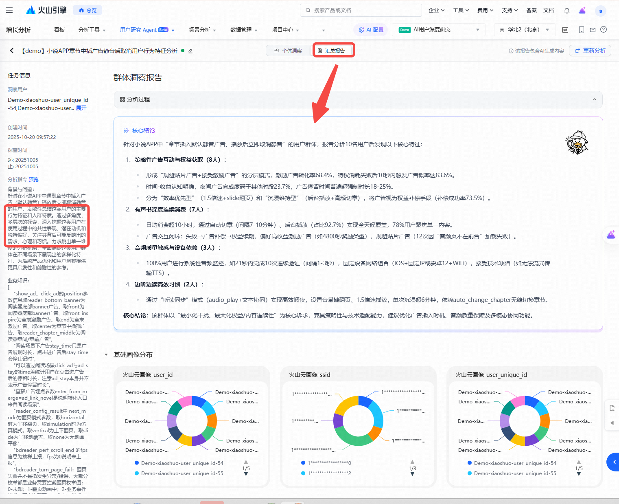Focus the 搜索产品或文档 search field
Screen dimensions: 619x504
361,10
